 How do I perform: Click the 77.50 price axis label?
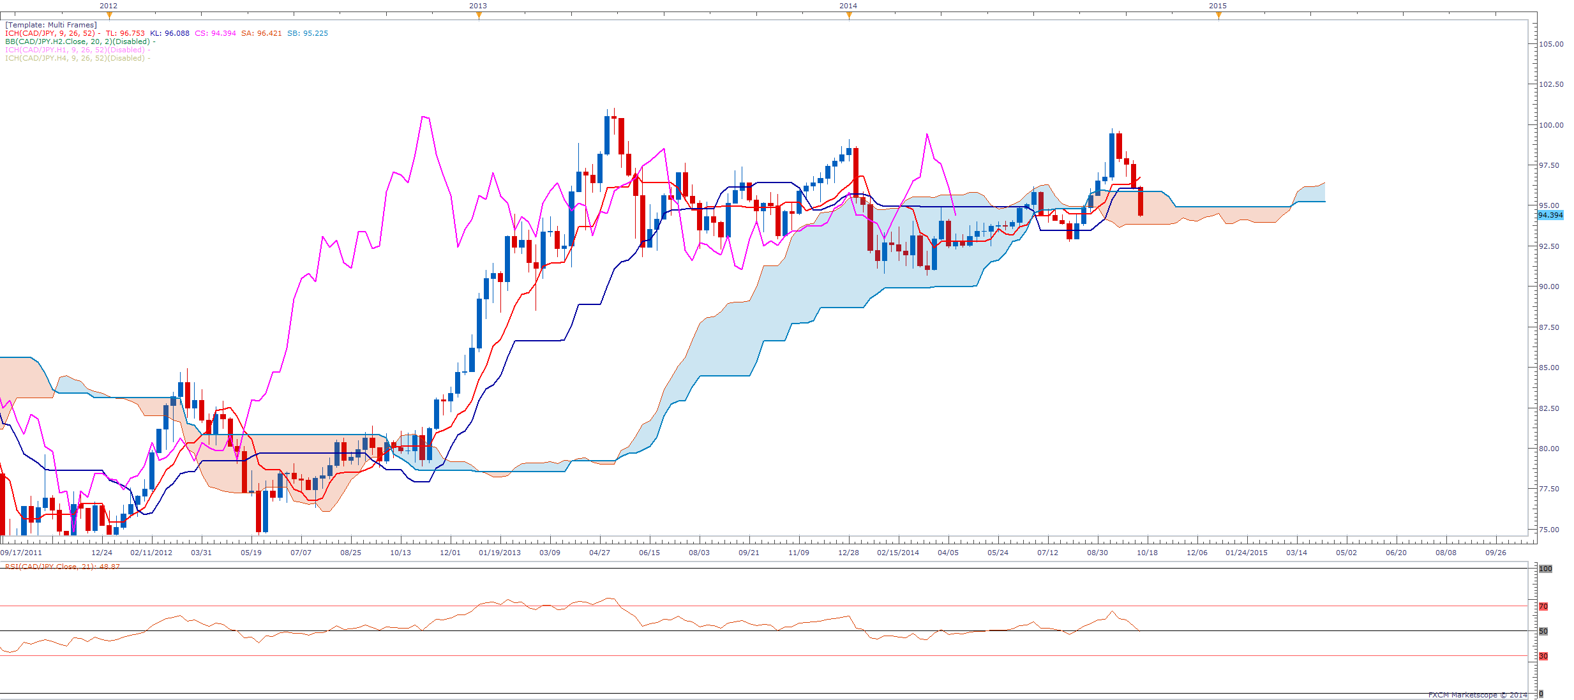[x=1549, y=489]
